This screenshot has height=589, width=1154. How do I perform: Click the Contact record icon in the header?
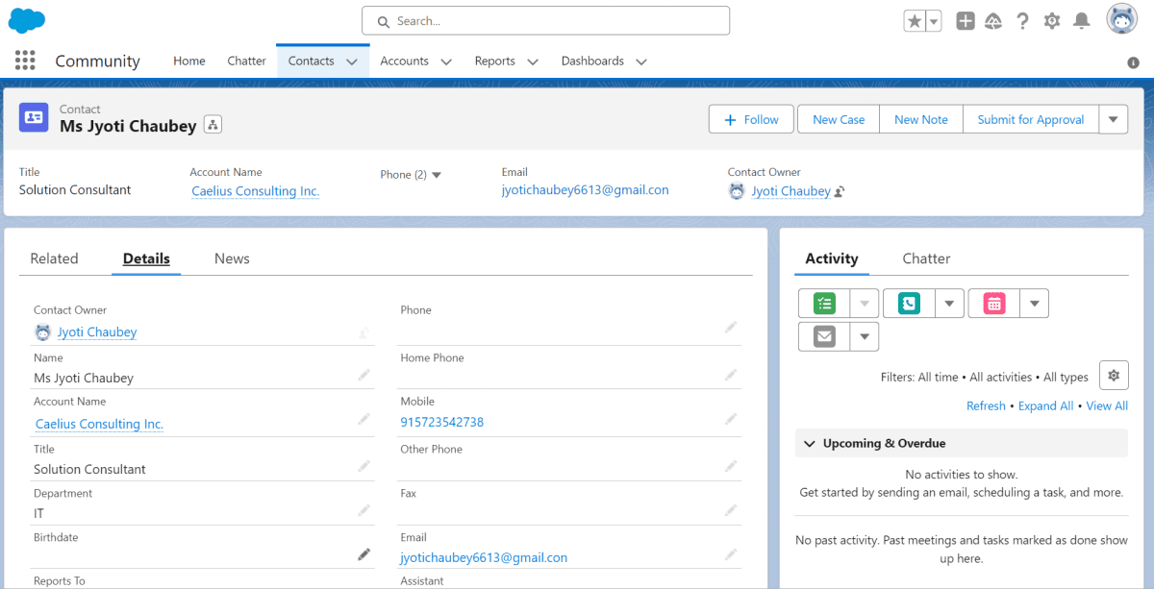[35, 117]
